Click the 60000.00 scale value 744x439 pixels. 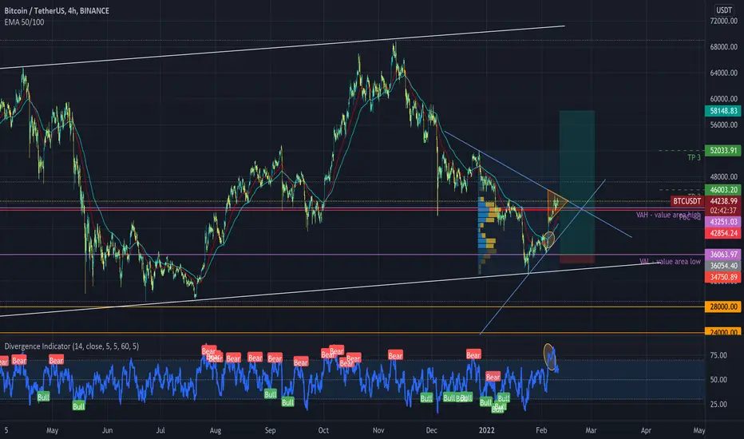coord(723,99)
